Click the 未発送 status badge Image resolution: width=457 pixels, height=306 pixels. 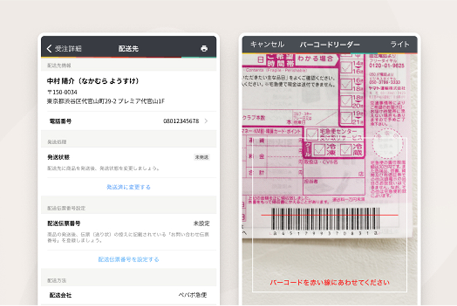point(202,157)
